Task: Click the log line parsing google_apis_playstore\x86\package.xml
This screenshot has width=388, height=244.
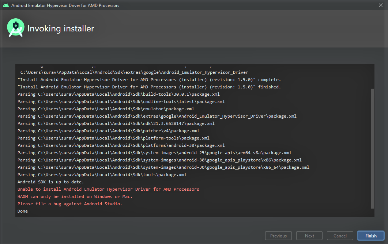Action: (x=159, y=160)
